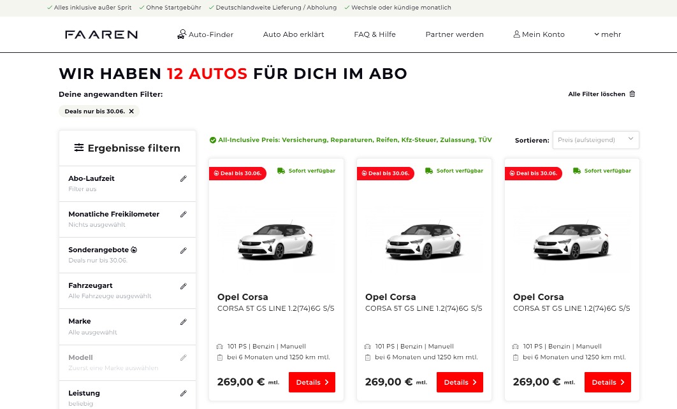Click the flame icon next to Sonderangebote
Screen dimensions: 677x409
coord(134,250)
